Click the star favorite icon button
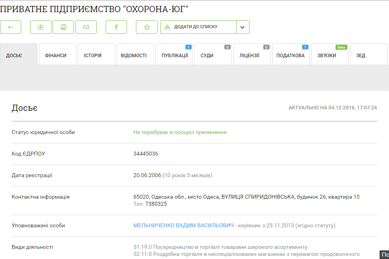The width and height of the screenshot is (389, 259). [x=147, y=27]
